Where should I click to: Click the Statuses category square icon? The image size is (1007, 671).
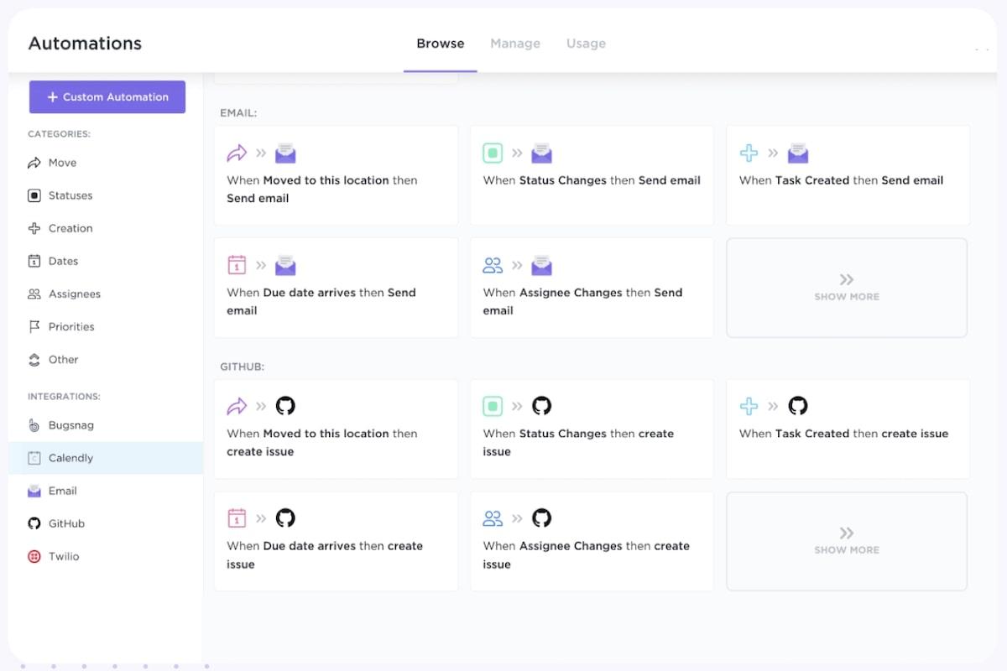[x=34, y=195]
